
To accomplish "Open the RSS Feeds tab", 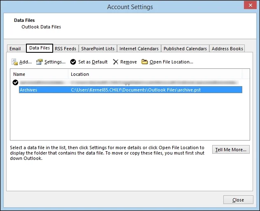I will pyautogui.click(x=66, y=49).
